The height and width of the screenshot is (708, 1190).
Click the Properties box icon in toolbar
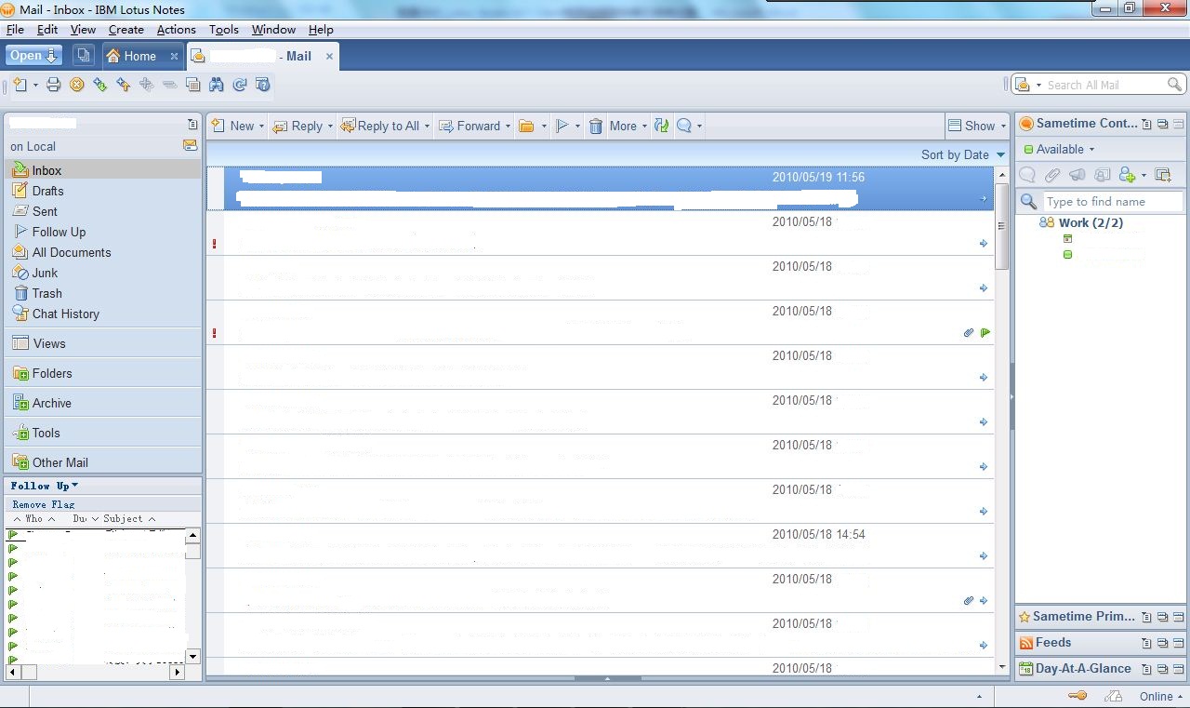click(193, 85)
